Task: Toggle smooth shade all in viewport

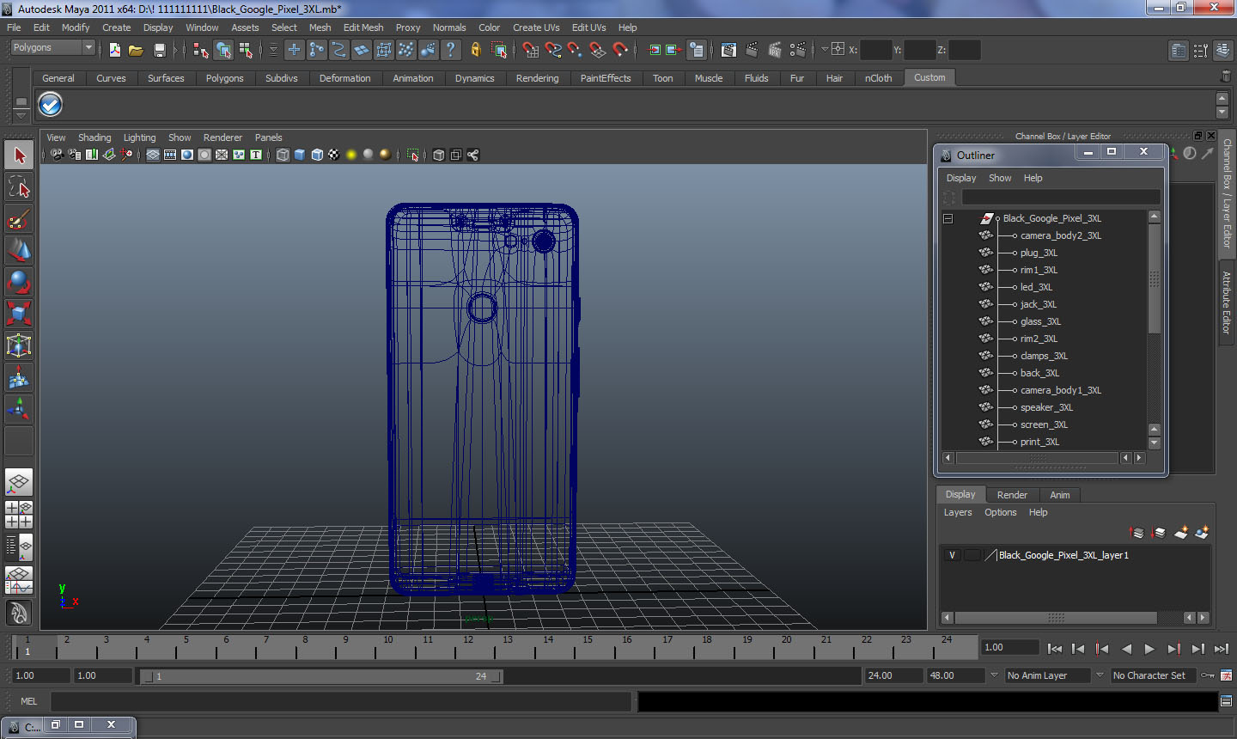Action: (300, 155)
